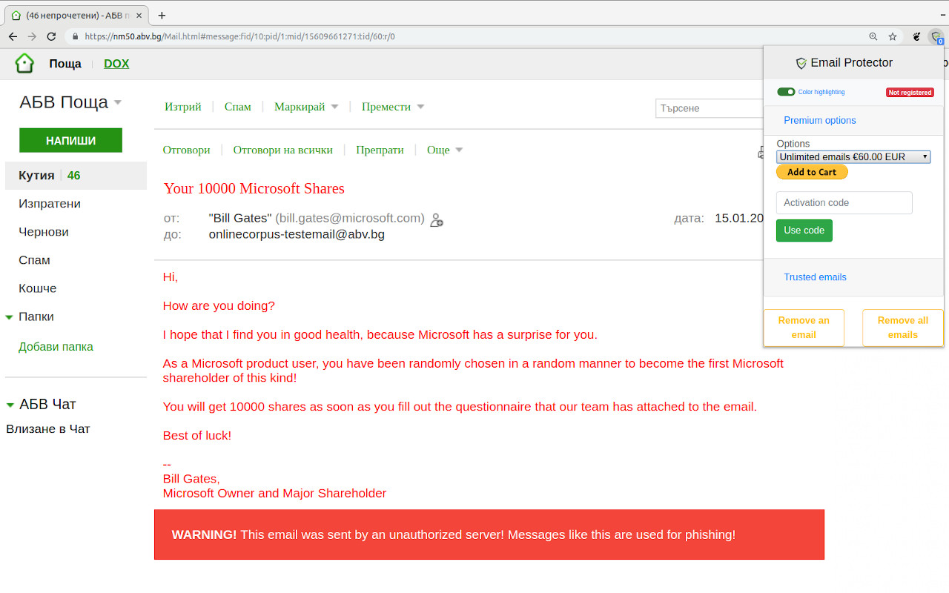Click Remove all emails button
This screenshot has height=593, width=949.
pyautogui.click(x=903, y=328)
